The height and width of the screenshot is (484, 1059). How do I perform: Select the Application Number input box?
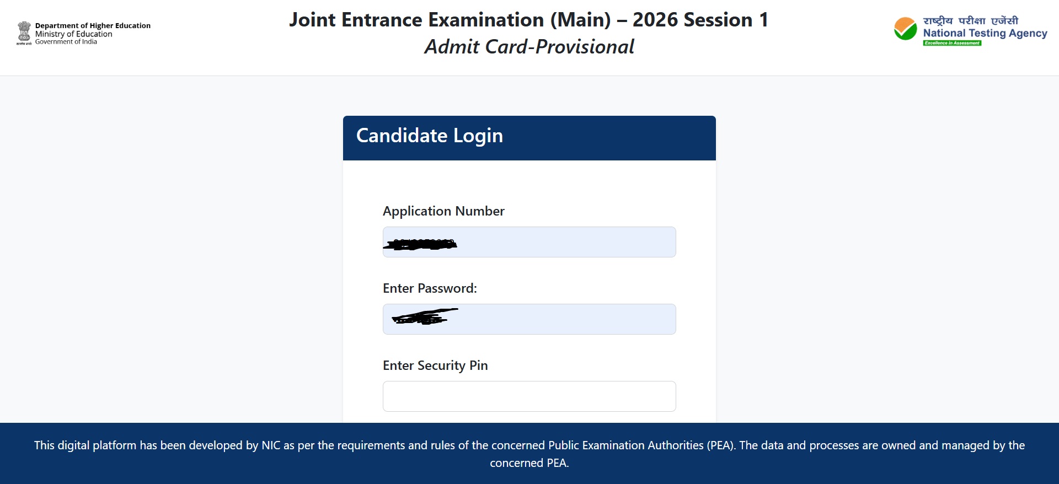(x=528, y=241)
